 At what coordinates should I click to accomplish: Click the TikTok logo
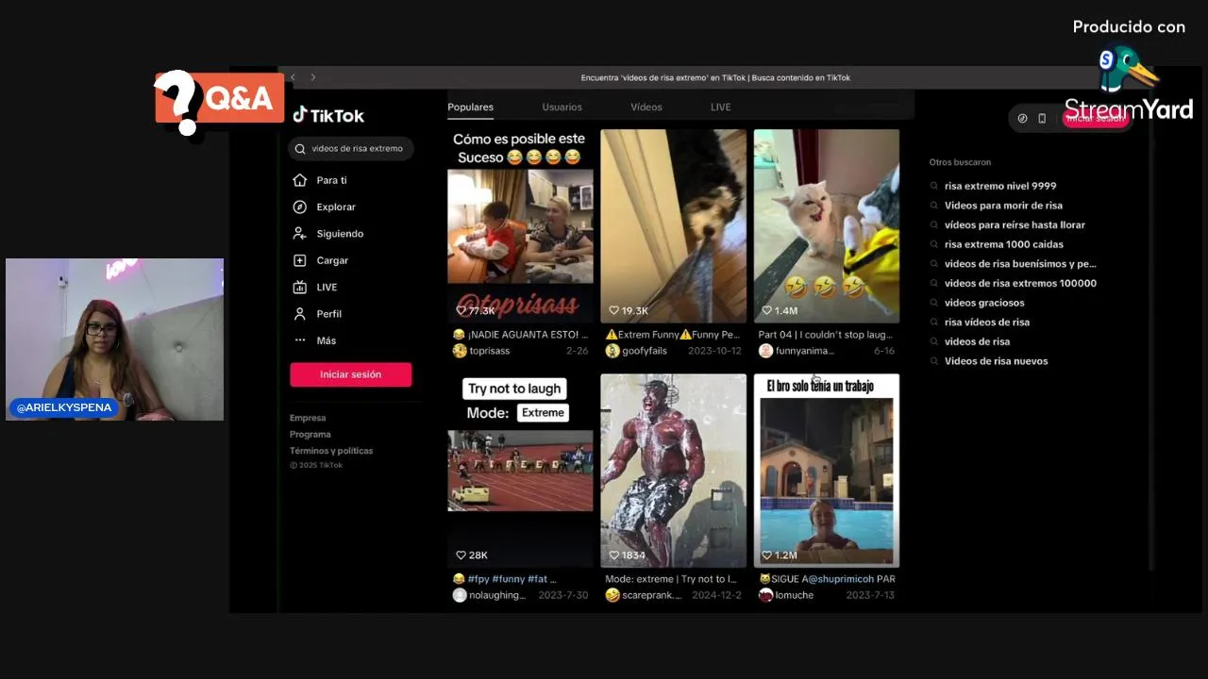(x=328, y=115)
